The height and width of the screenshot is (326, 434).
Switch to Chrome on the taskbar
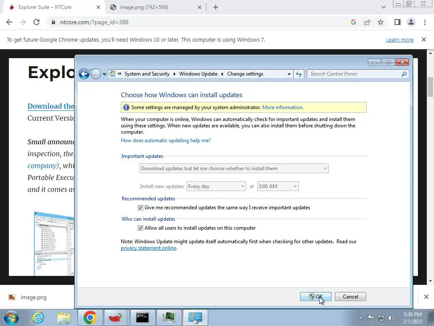click(x=90, y=318)
